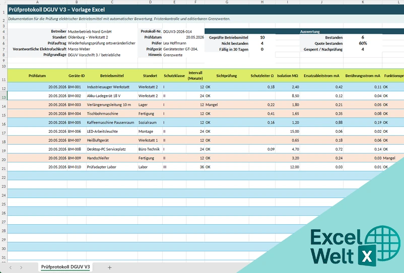
Task: Click the 'Isolation MΩ' table header
Action: [x=288, y=75]
